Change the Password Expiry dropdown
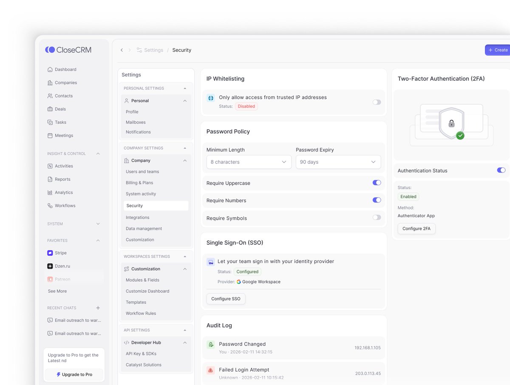The image size is (510, 385). click(x=338, y=162)
